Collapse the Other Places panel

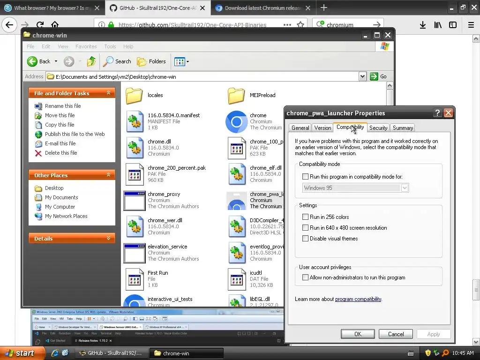click(x=108, y=175)
